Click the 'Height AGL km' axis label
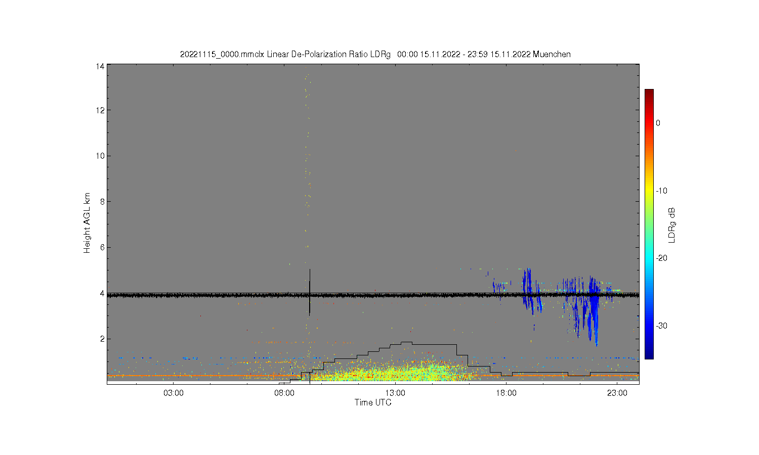Image resolution: width=759 pixels, height=455 pixels. tap(87, 223)
